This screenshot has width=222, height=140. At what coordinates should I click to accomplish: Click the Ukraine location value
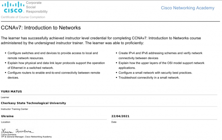(x=8, y=116)
